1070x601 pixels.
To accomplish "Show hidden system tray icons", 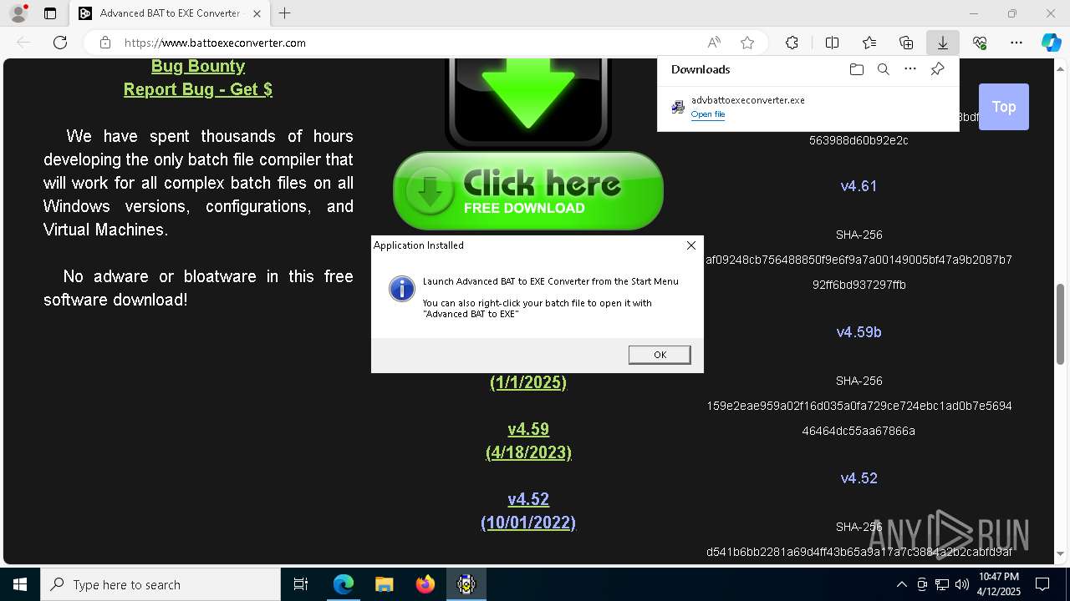I will point(901,584).
